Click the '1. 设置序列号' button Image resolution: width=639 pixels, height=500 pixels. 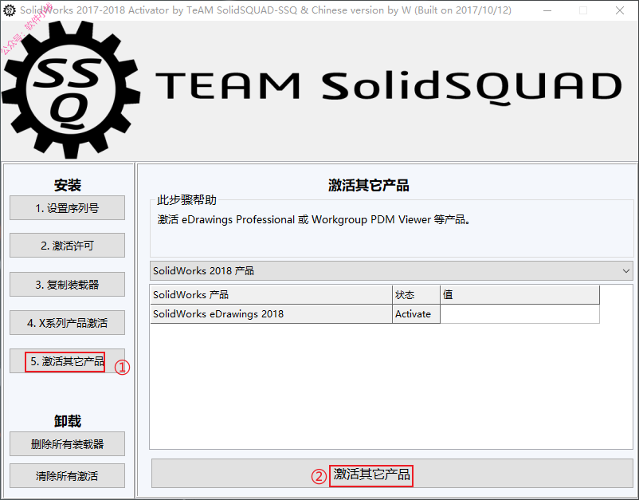[x=67, y=208]
